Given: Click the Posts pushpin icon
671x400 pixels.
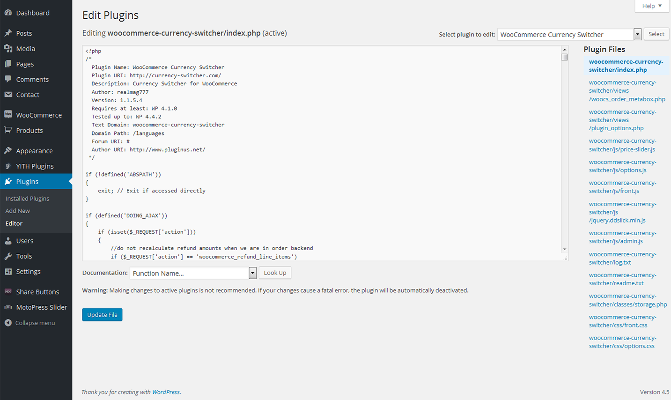Looking at the screenshot, I should [8, 33].
